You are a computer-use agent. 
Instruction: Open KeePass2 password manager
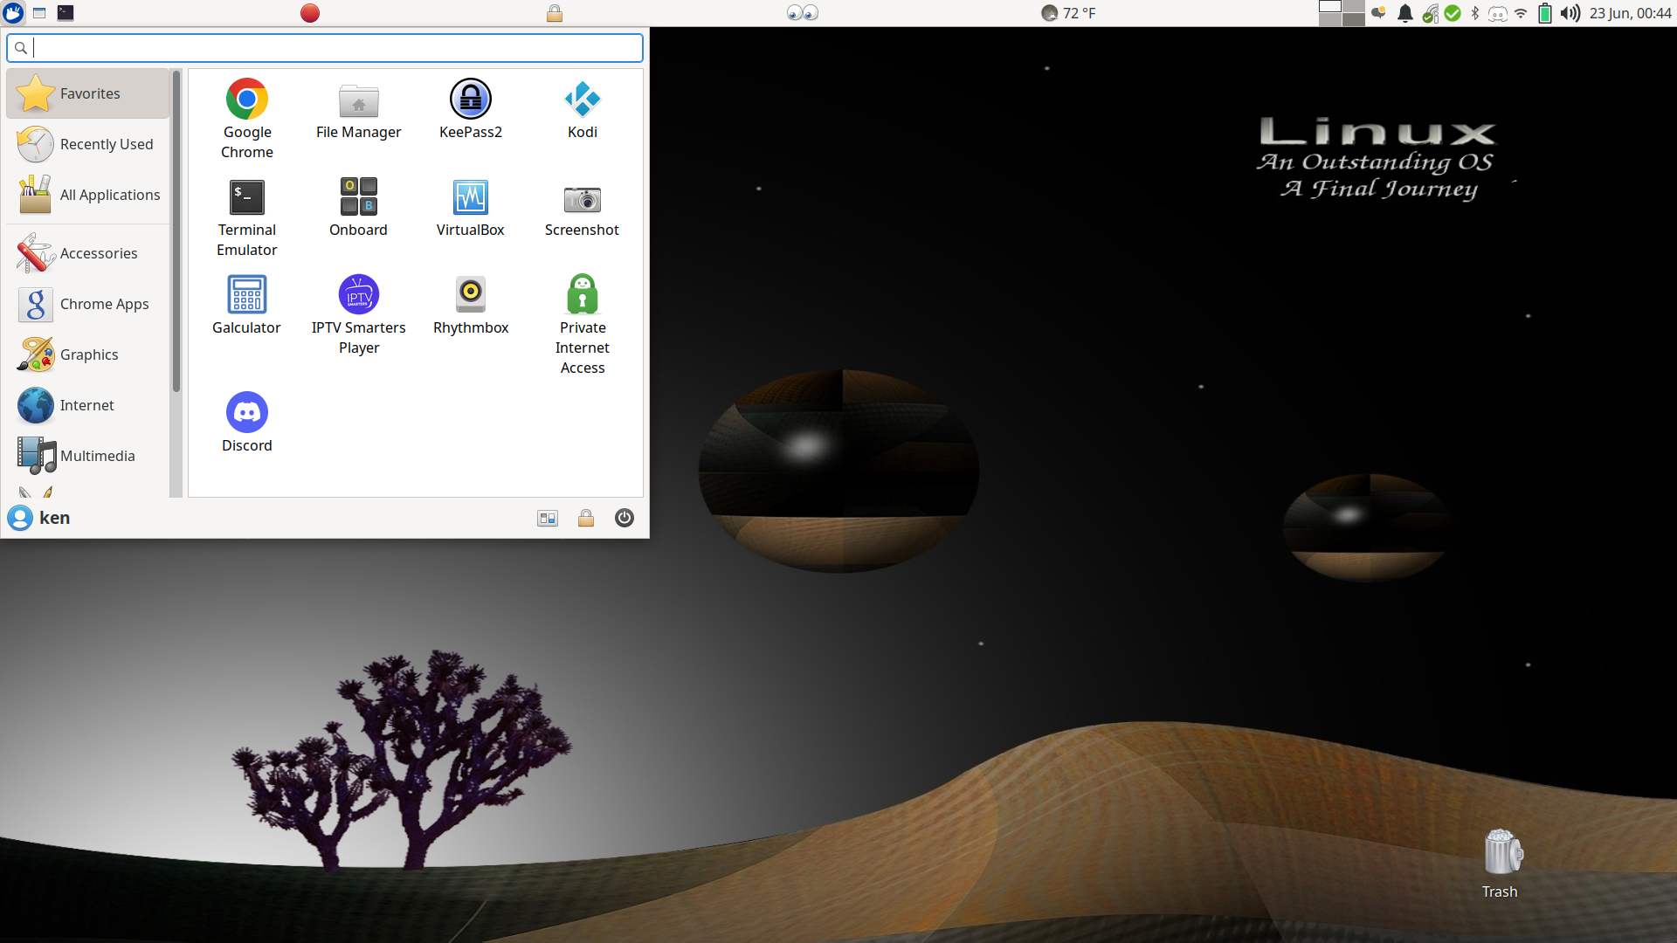click(x=471, y=109)
